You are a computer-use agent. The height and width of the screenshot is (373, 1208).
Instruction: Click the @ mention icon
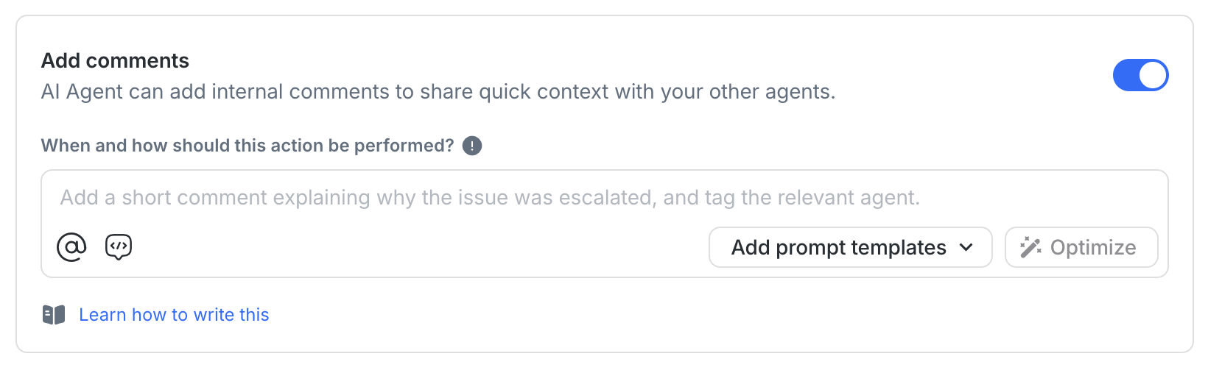[x=71, y=247]
